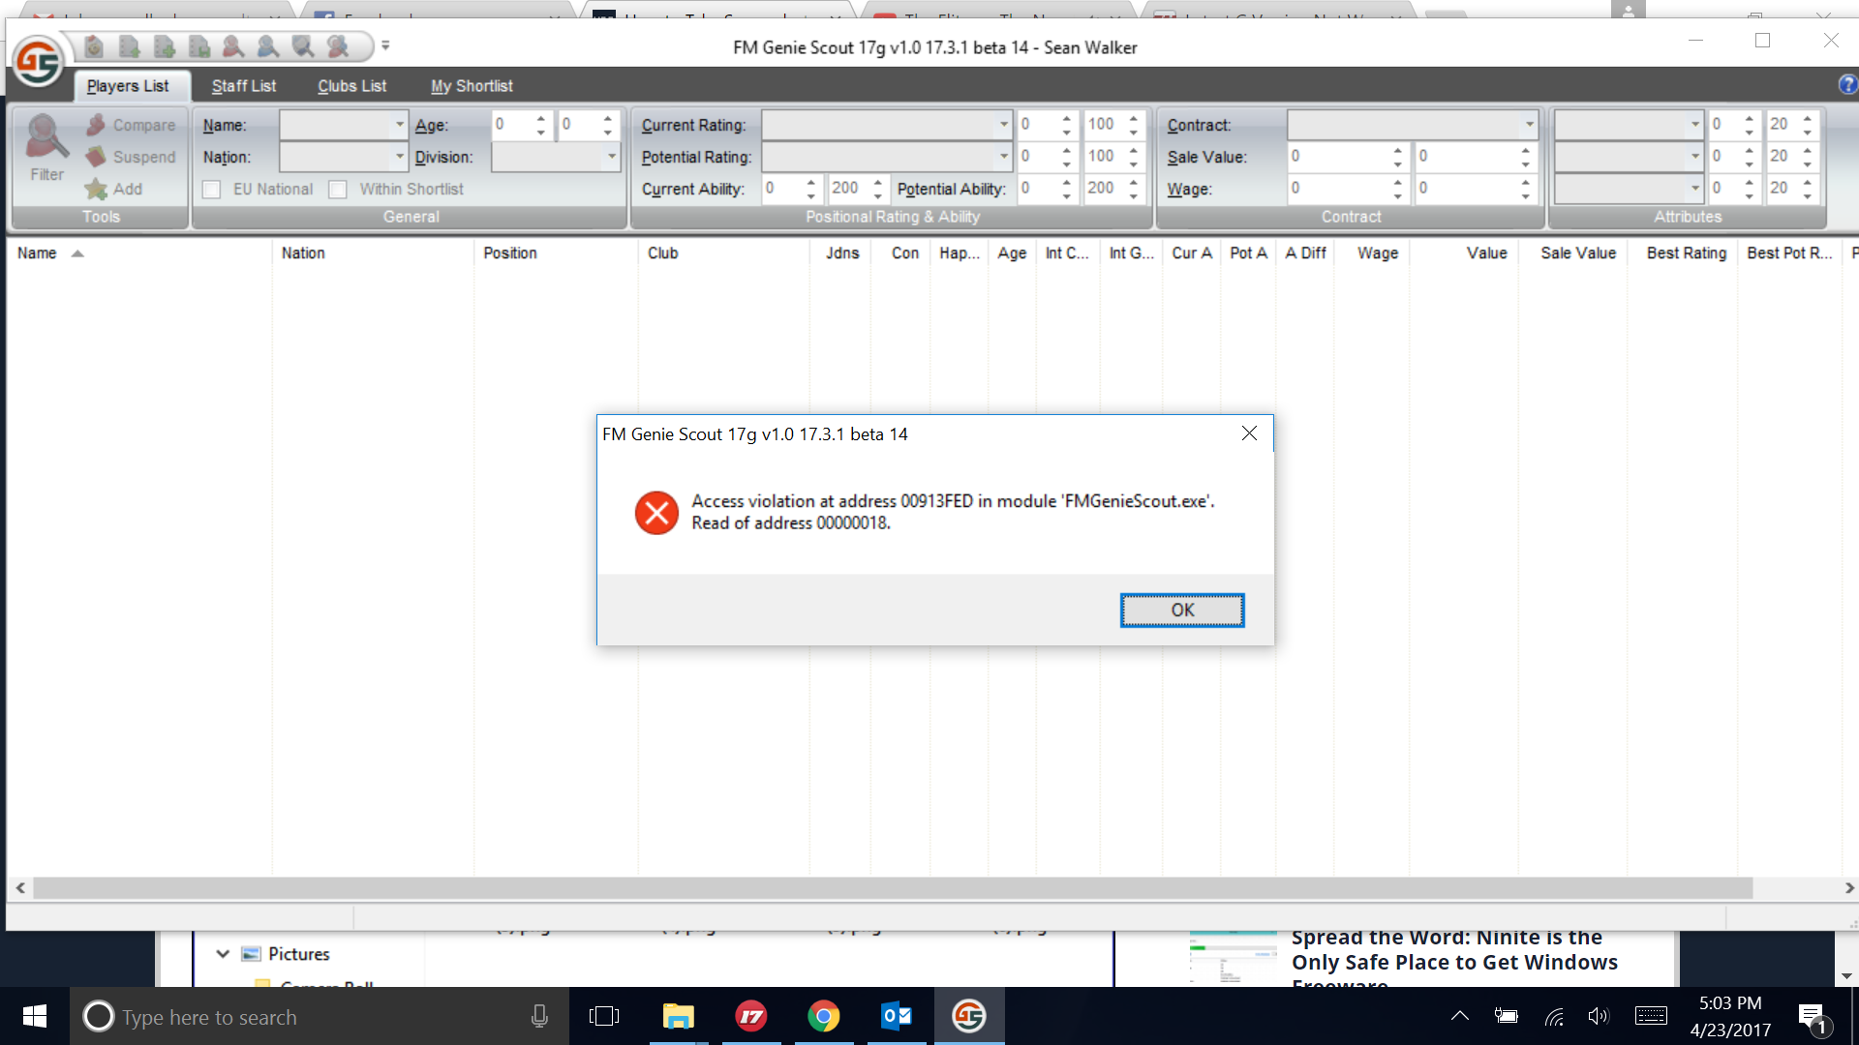Close the error dialog with X
The image size is (1859, 1045).
point(1249,433)
